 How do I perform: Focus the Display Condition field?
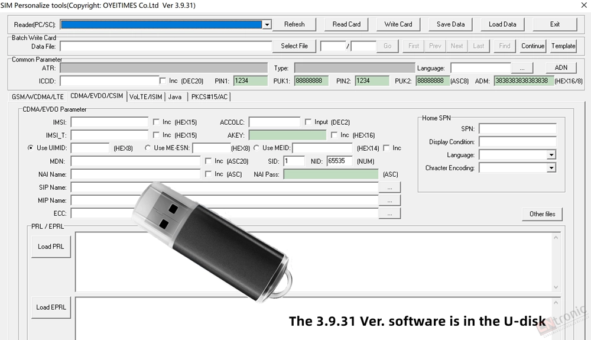pos(518,142)
